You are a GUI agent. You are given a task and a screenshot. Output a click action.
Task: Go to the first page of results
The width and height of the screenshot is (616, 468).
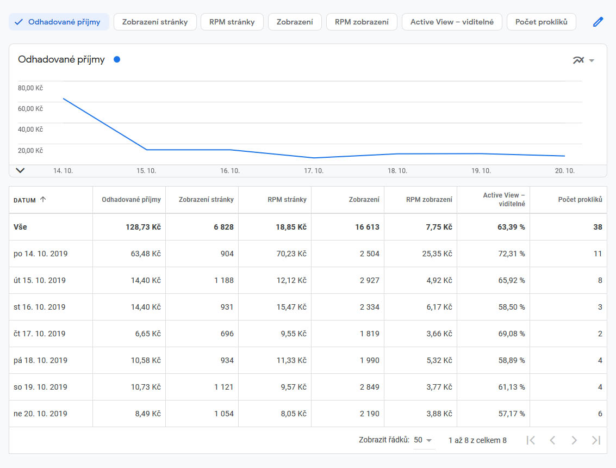click(531, 440)
